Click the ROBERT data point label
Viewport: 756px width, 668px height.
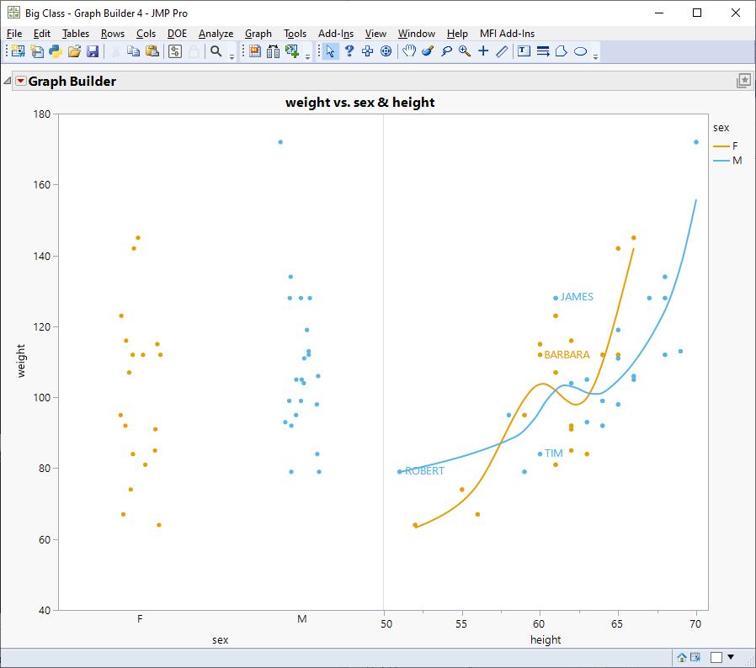click(x=424, y=471)
